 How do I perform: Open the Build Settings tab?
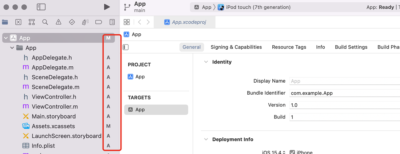coord(351,47)
